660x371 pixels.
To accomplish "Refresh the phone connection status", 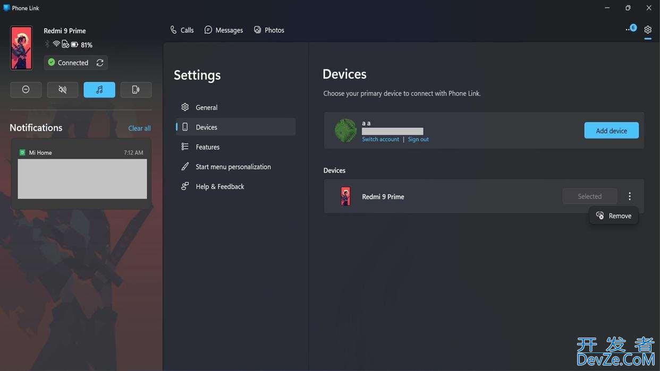I will 100,63.
